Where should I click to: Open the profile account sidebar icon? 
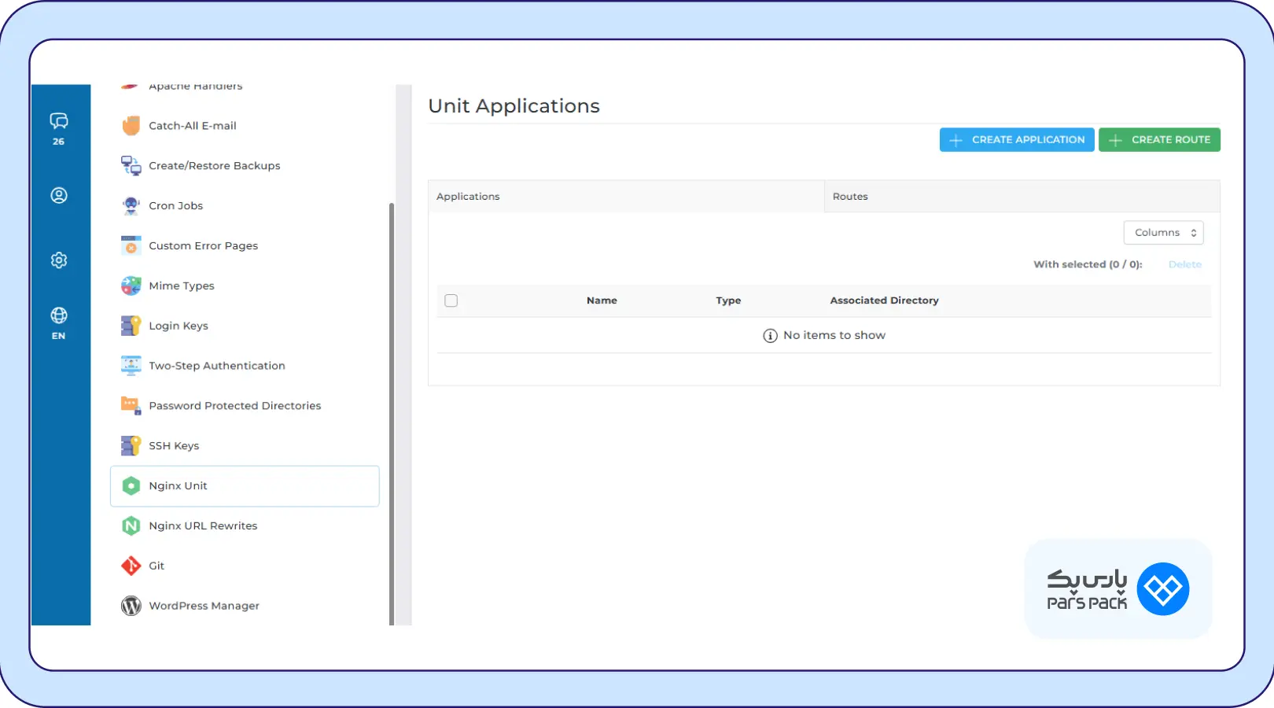(x=58, y=195)
